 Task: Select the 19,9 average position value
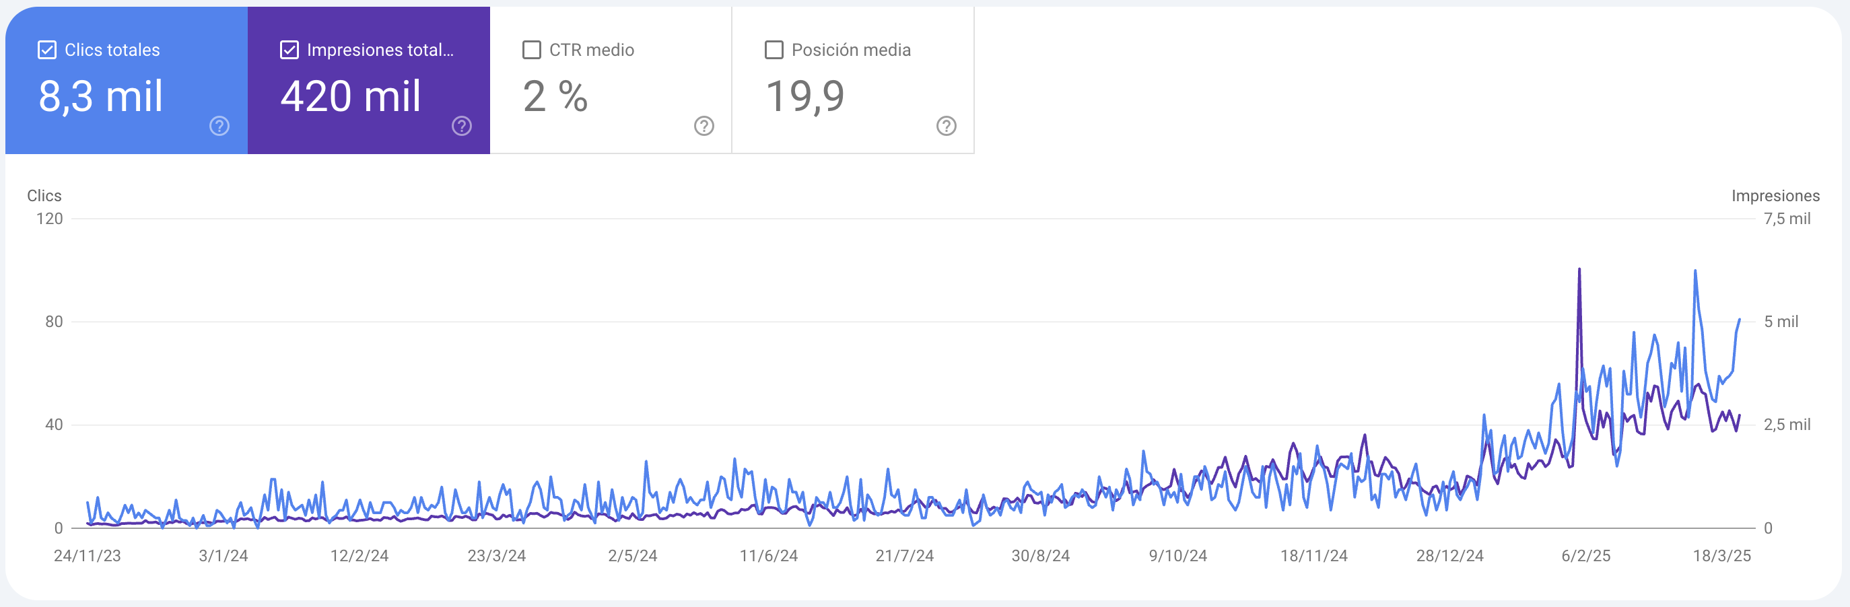point(805,96)
